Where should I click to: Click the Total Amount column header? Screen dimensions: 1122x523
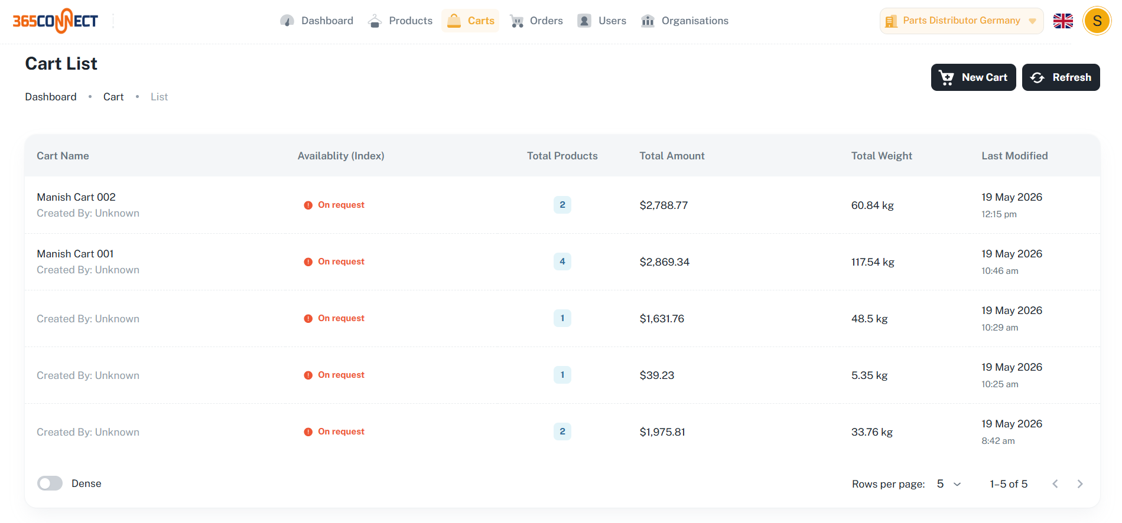(x=672, y=156)
